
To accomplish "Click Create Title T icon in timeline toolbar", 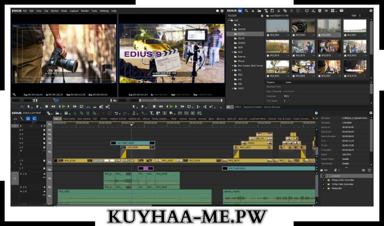I will tap(151, 113).
